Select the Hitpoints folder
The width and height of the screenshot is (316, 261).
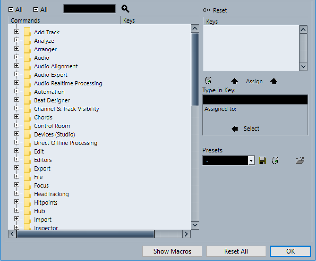pyautogui.click(x=46, y=202)
